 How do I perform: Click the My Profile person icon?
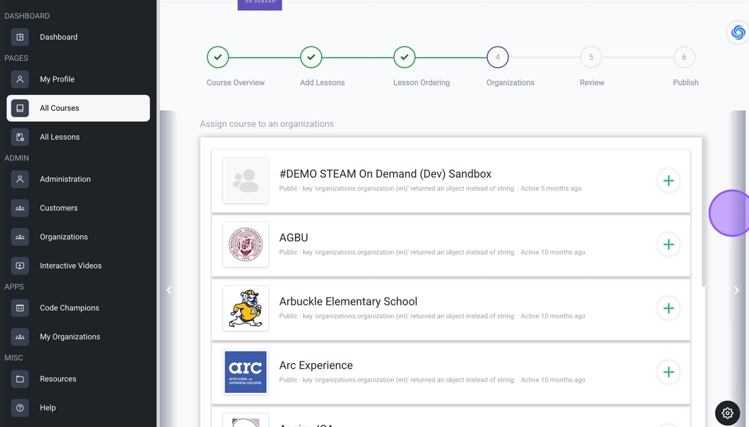(20, 80)
